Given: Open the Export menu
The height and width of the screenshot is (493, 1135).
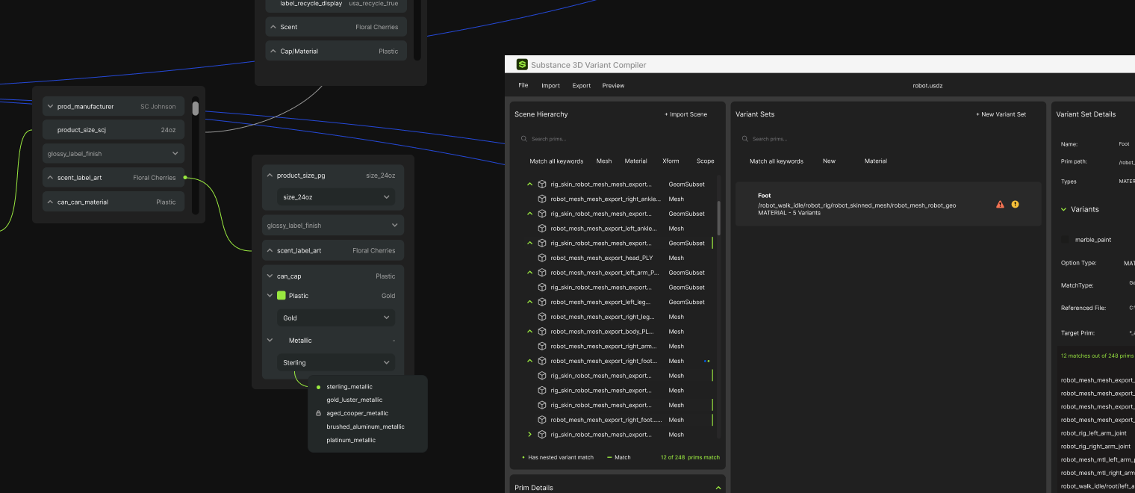Looking at the screenshot, I should (582, 86).
